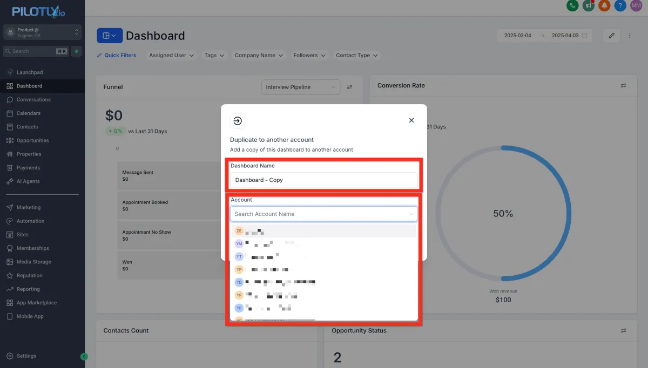The width and height of the screenshot is (648, 368).
Task: Click the Appointment Booked funnel stage
Action: pos(170,206)
